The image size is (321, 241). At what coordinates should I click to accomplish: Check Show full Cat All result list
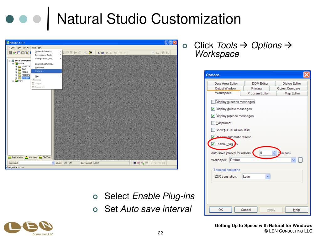[x=213, y=130]
